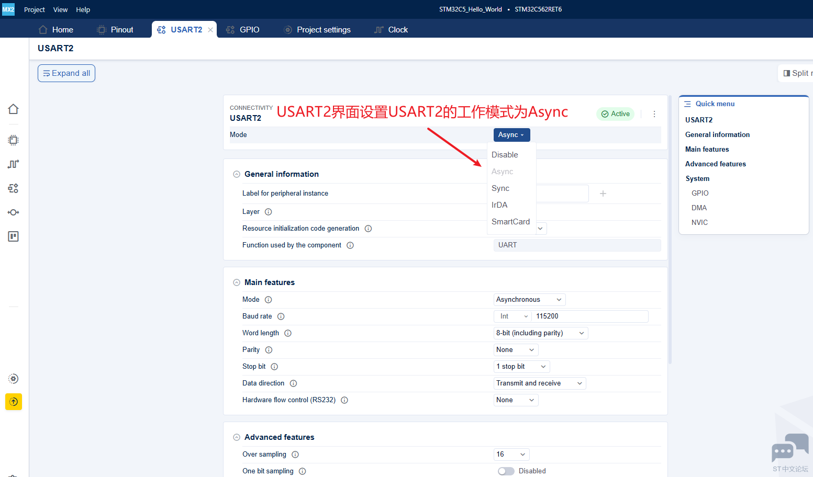
Task: Toggle the One bit sampling switch
Action: click(x=506, y=471)
